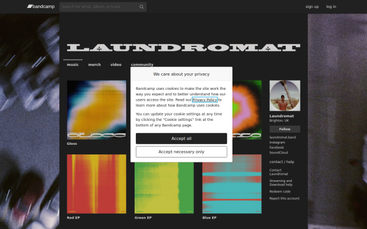Click the Redeem code link

(280, 192)
